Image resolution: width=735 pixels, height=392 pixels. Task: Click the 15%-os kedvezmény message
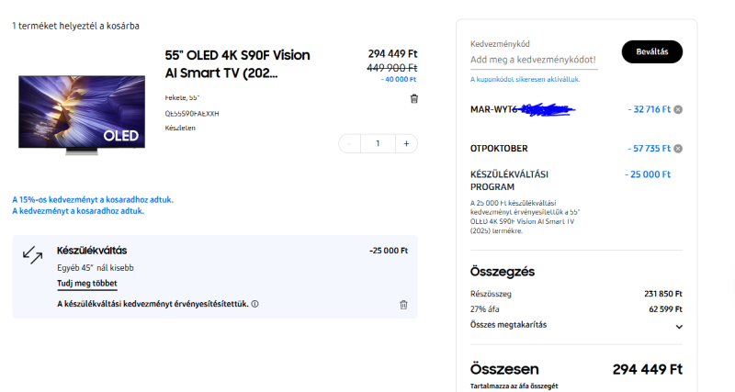tap(93, 200)
